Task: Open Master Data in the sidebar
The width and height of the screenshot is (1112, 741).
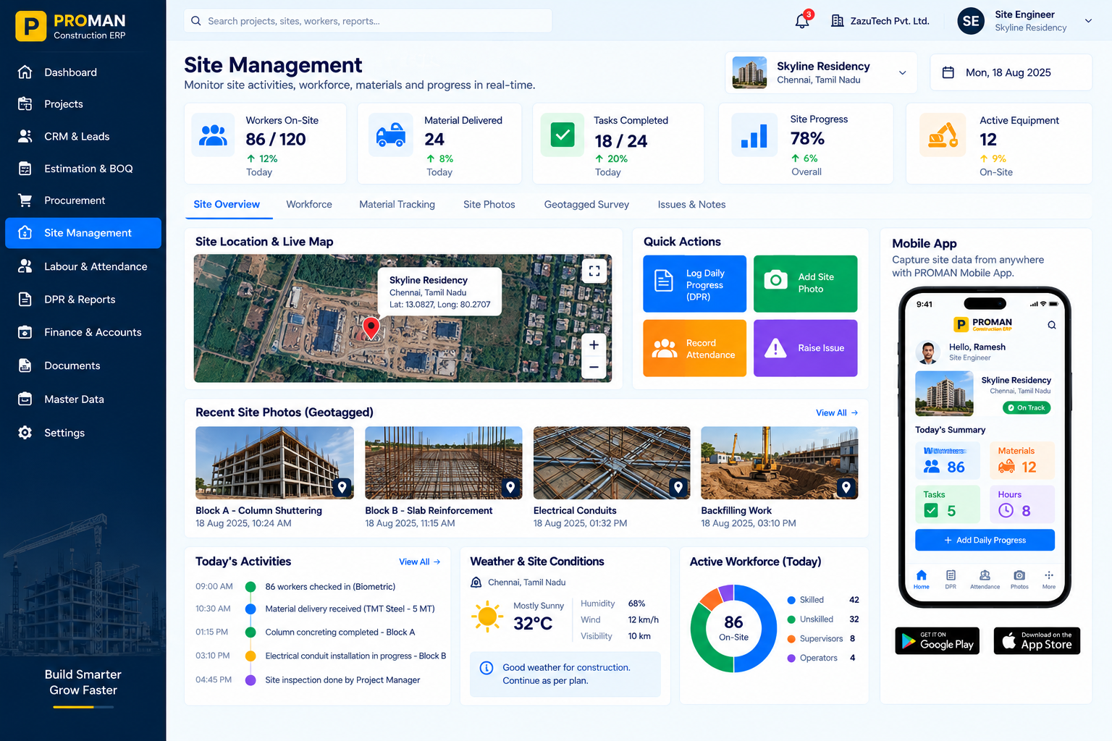Action: click(x=83, y=399)
